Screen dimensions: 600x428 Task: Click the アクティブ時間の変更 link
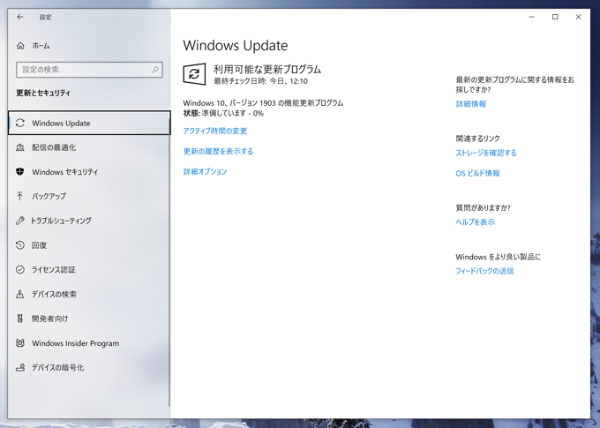[x=215, y=131]
